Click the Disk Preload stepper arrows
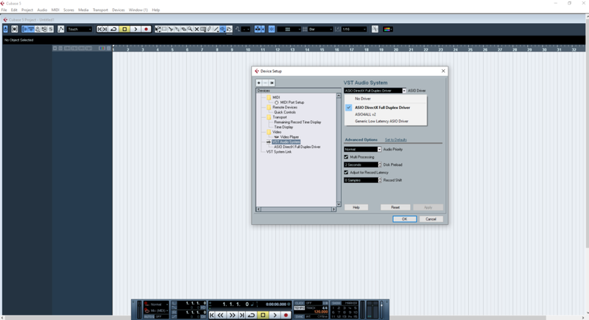Image resolution: width=589 pixels, height=320 pixels. pyautogui.click(x=380, y=164)
